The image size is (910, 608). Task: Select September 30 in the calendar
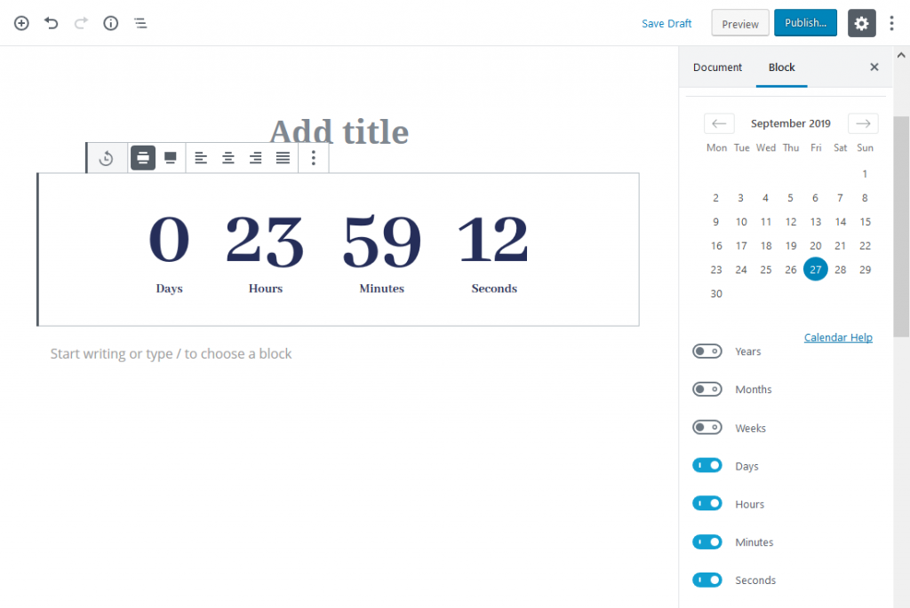pos(716,293)
